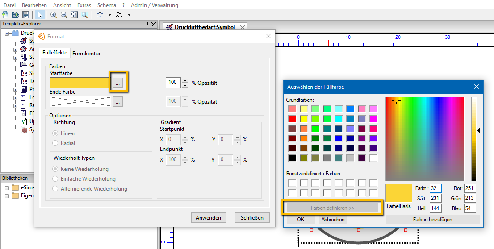The image size is (494, 249).
Task: Open the Admin / Verwaltung menu
Action: 155,5
